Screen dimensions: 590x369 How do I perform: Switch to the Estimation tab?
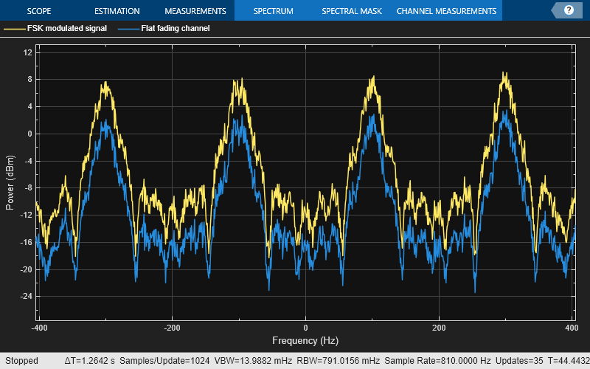(x=117, y=11)
